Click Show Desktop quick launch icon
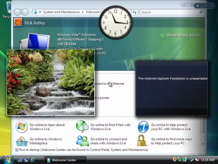Image resolution: width=218 pixels, height=164 pixels. (20, 160)
